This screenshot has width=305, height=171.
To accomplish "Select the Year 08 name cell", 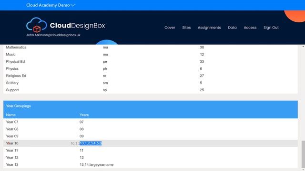I will click(12, 129).
